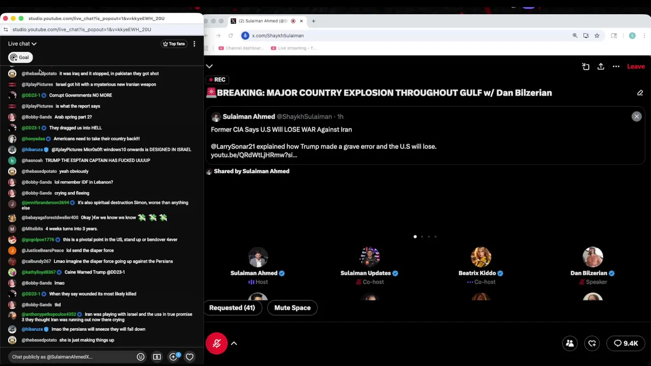This screenshot has width=651, height=366.
Task: Close the Sulaiman Ahmed browser tab
Action: (301, 21)
